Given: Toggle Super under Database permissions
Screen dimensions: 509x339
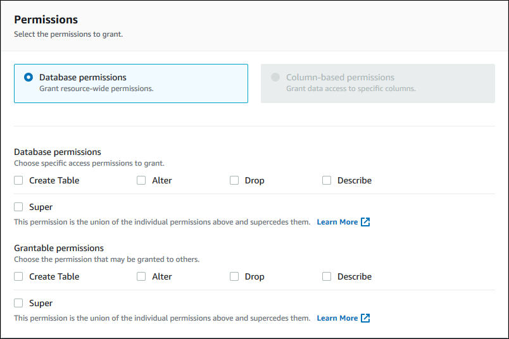Looking at the screenshot, I should click(19, 207).
